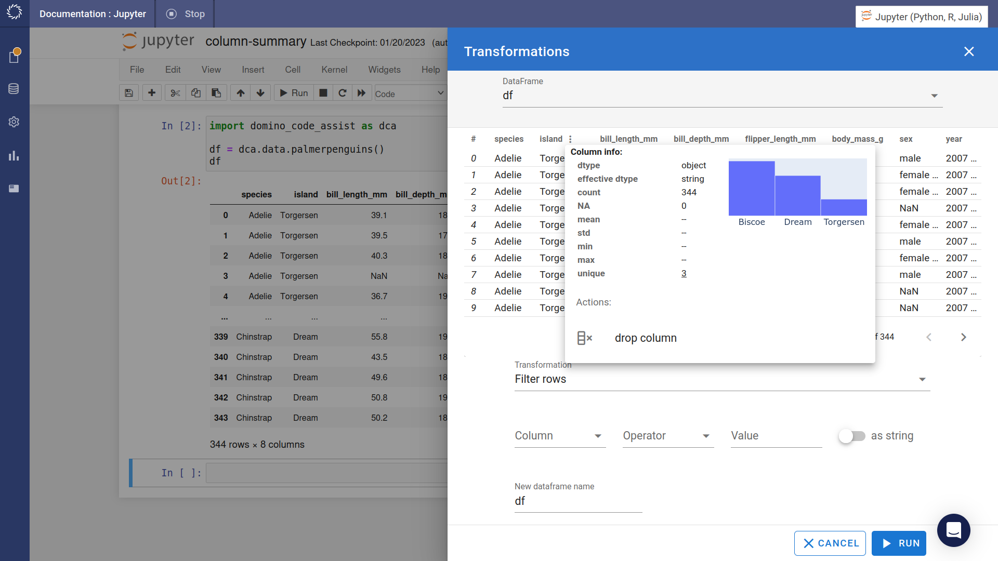Click the drop column action icon
998x561 pixels.
click(x=584, y=337)
